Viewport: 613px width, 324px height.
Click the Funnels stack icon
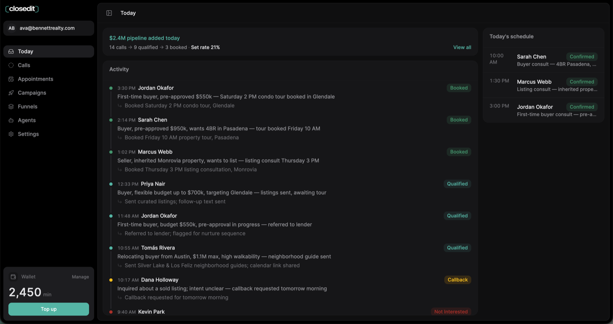(x=11, y=106)
